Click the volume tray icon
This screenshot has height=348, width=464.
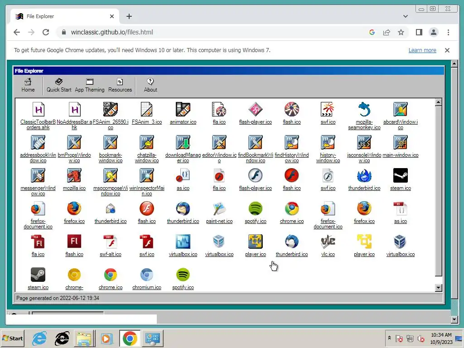420,338
